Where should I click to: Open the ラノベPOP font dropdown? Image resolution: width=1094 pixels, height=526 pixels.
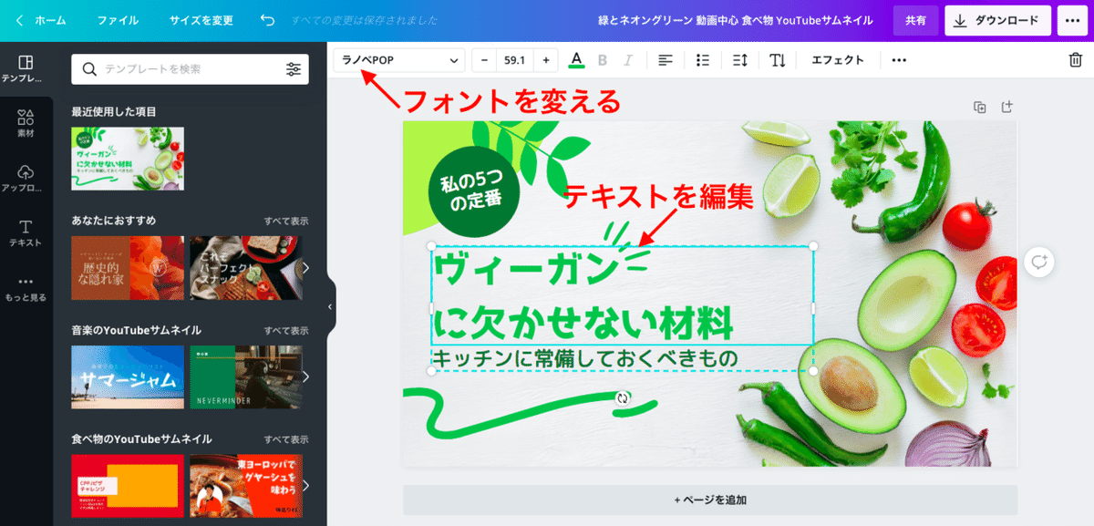click(x=398, y=59)
